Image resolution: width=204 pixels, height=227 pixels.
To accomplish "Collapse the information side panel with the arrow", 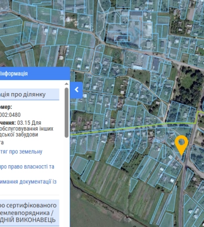I will [x=76, y=90].
